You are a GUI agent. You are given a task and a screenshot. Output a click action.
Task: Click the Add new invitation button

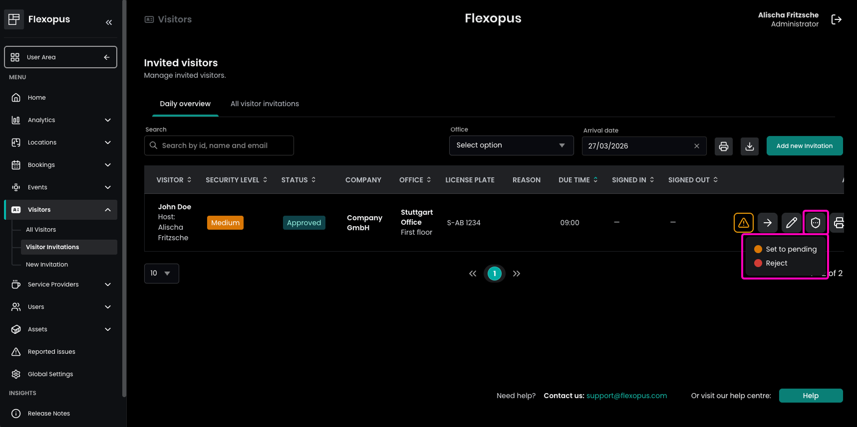tap(804, 146)
